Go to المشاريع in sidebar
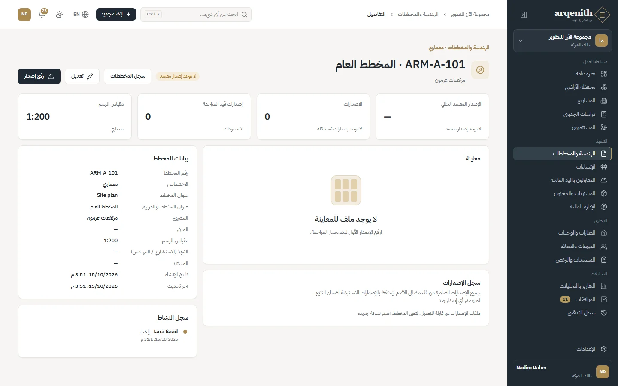Viewport: 618px width, 386px height. (x=562, y=100)
